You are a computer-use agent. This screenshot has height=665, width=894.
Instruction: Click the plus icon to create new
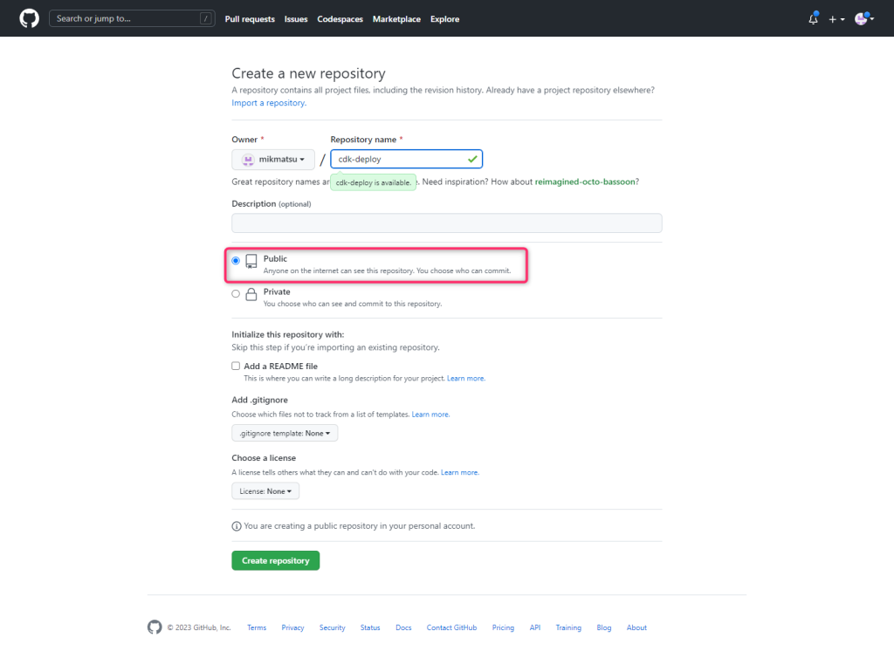coord(832,18)
